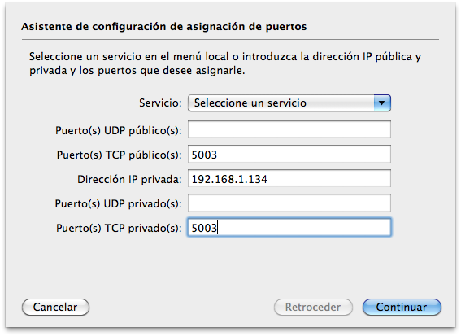Viewport: 461px width, 336px height.
Task: Click the 192.168.1.134 address text
Action: [x=229, y=179]
